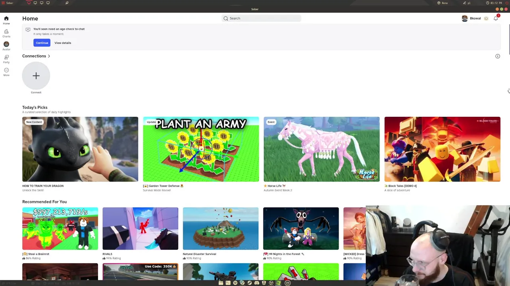Expand Connections with the chevron arrow

point(49,56)
